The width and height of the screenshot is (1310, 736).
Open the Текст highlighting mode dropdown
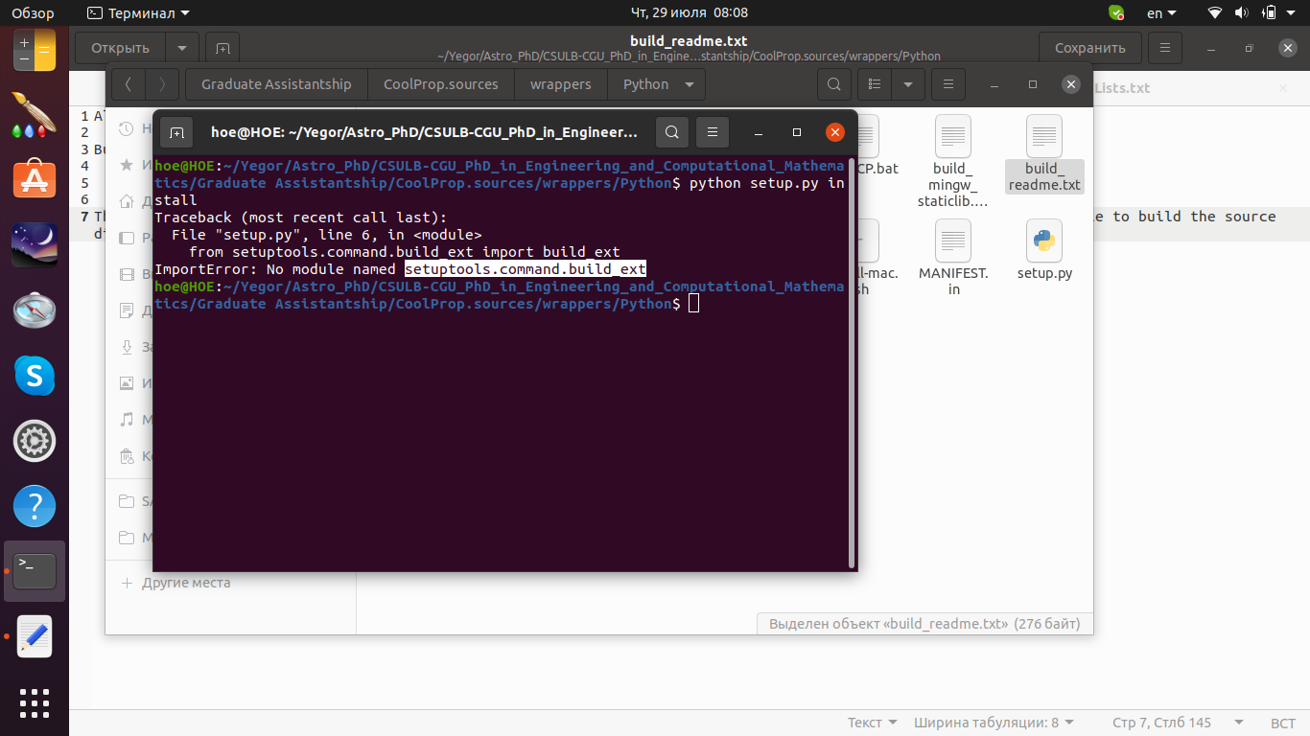[871, 722]
